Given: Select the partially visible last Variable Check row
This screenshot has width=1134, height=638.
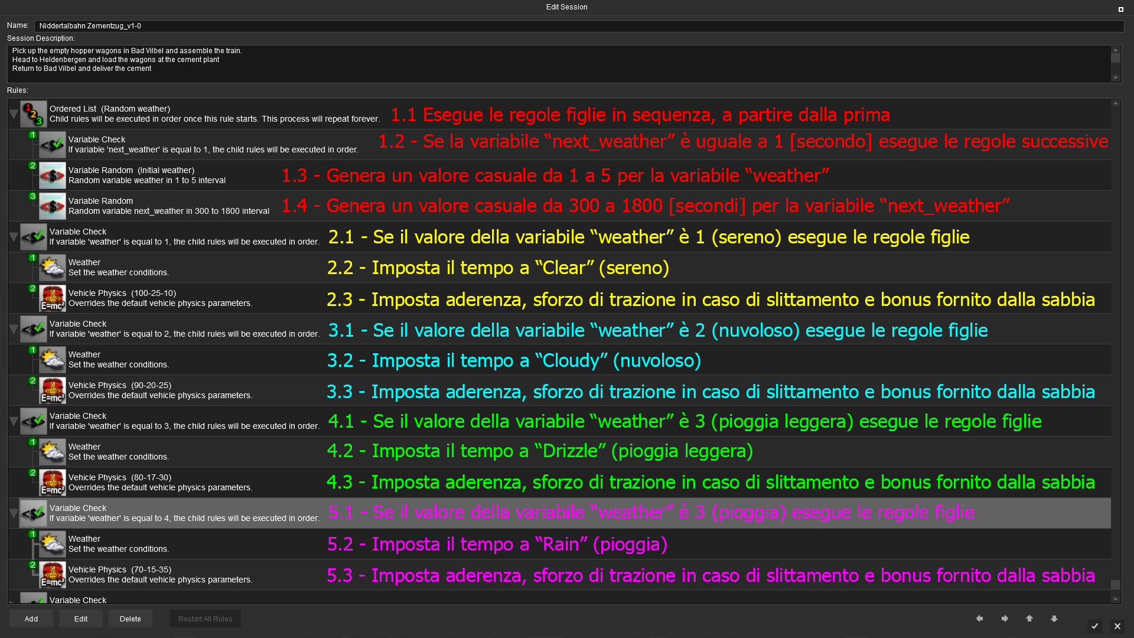Looking at the screenshot, I should click(x=560, y=598).
